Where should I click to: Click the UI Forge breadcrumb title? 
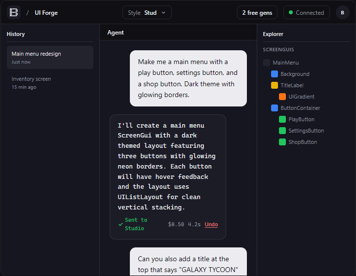click(46, 12)
